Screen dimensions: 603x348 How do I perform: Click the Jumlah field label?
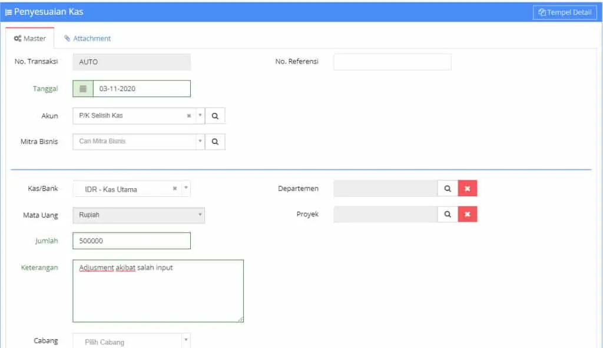click(x=47, y=241)
